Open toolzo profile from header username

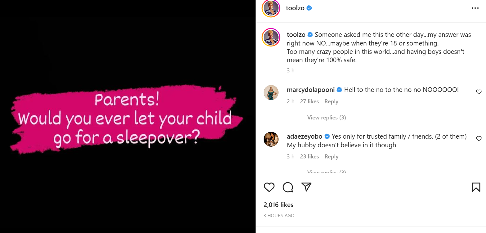[x=296, y=8]
